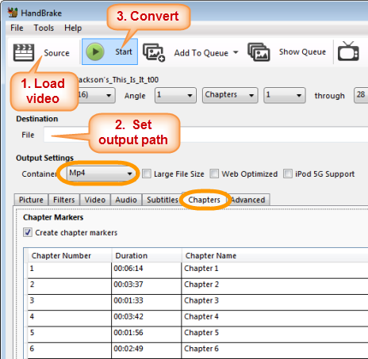Switch to the Picture tab
This screenshot has height=359, width=368.
click(x=31, y=200)
